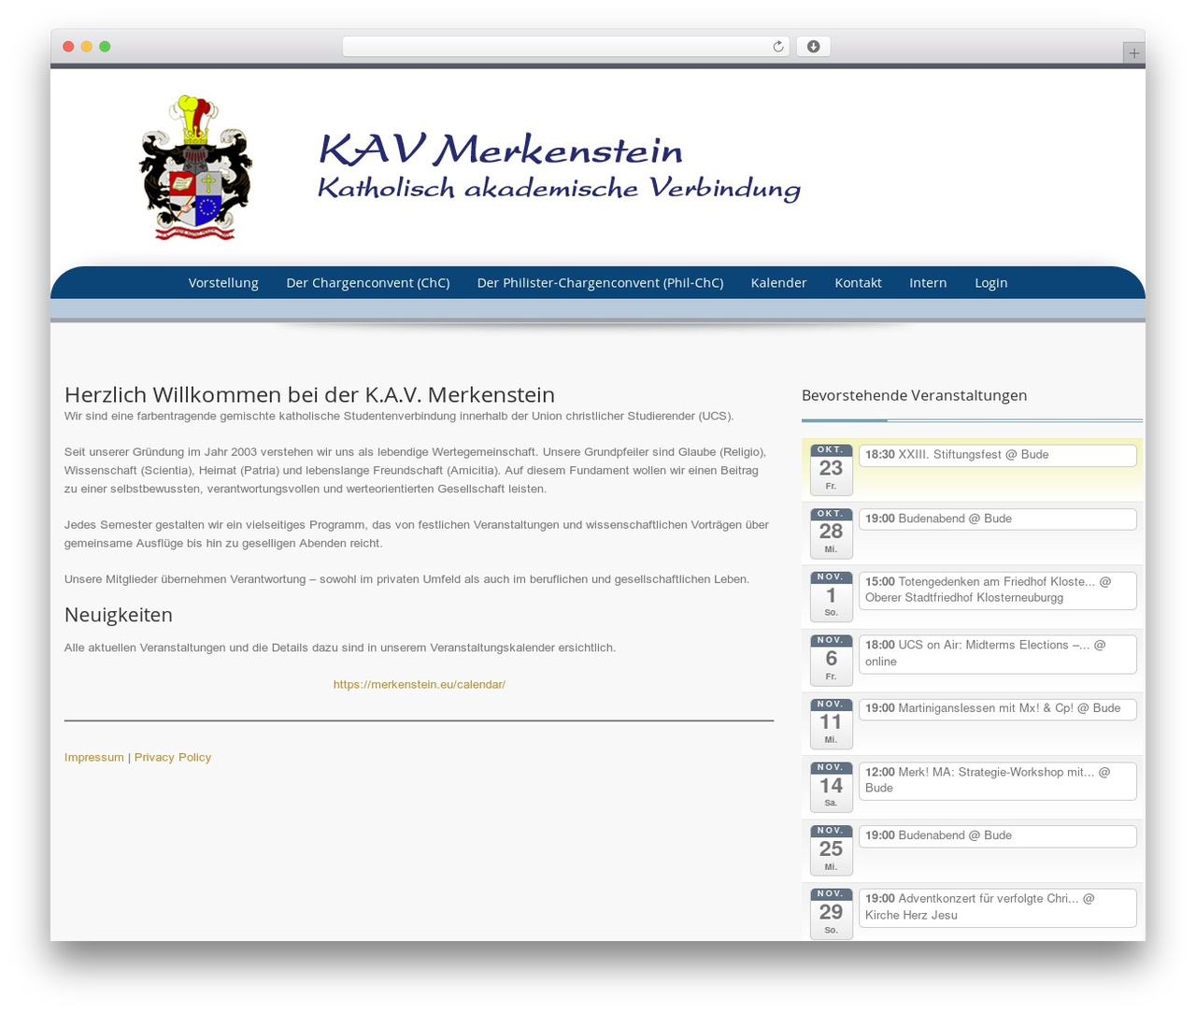The width and height of the screenshot is (1196, 1013).
Task: Open the Vorstellung menu item
Action: click(223, 283)
